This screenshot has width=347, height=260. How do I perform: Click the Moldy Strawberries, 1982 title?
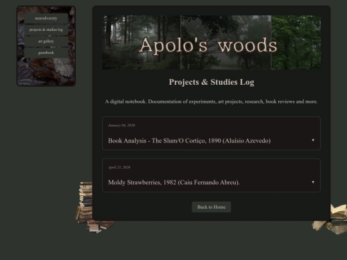pos(174,182)
